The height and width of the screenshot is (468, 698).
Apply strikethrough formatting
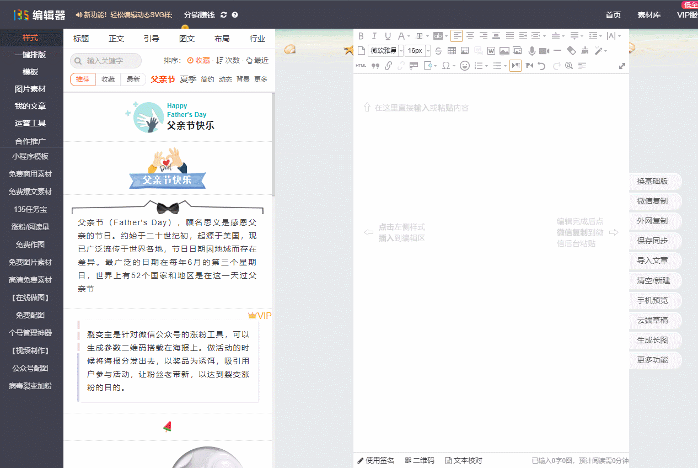coord(438,51)
